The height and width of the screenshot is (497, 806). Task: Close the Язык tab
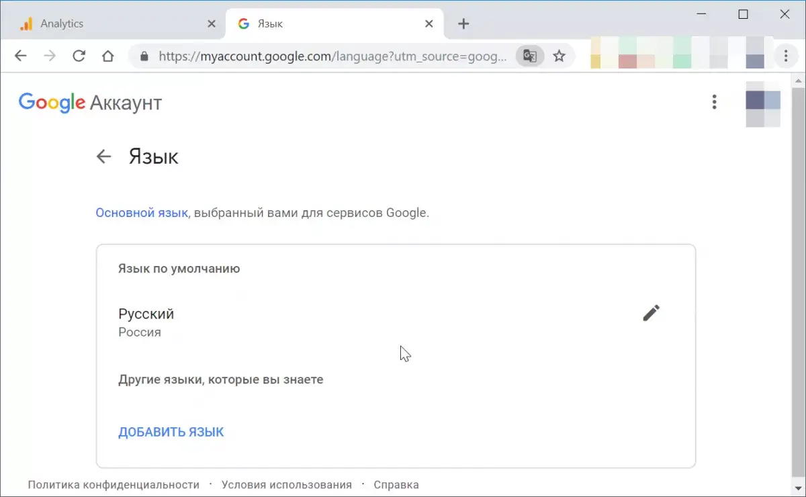[x=429, y=24]
